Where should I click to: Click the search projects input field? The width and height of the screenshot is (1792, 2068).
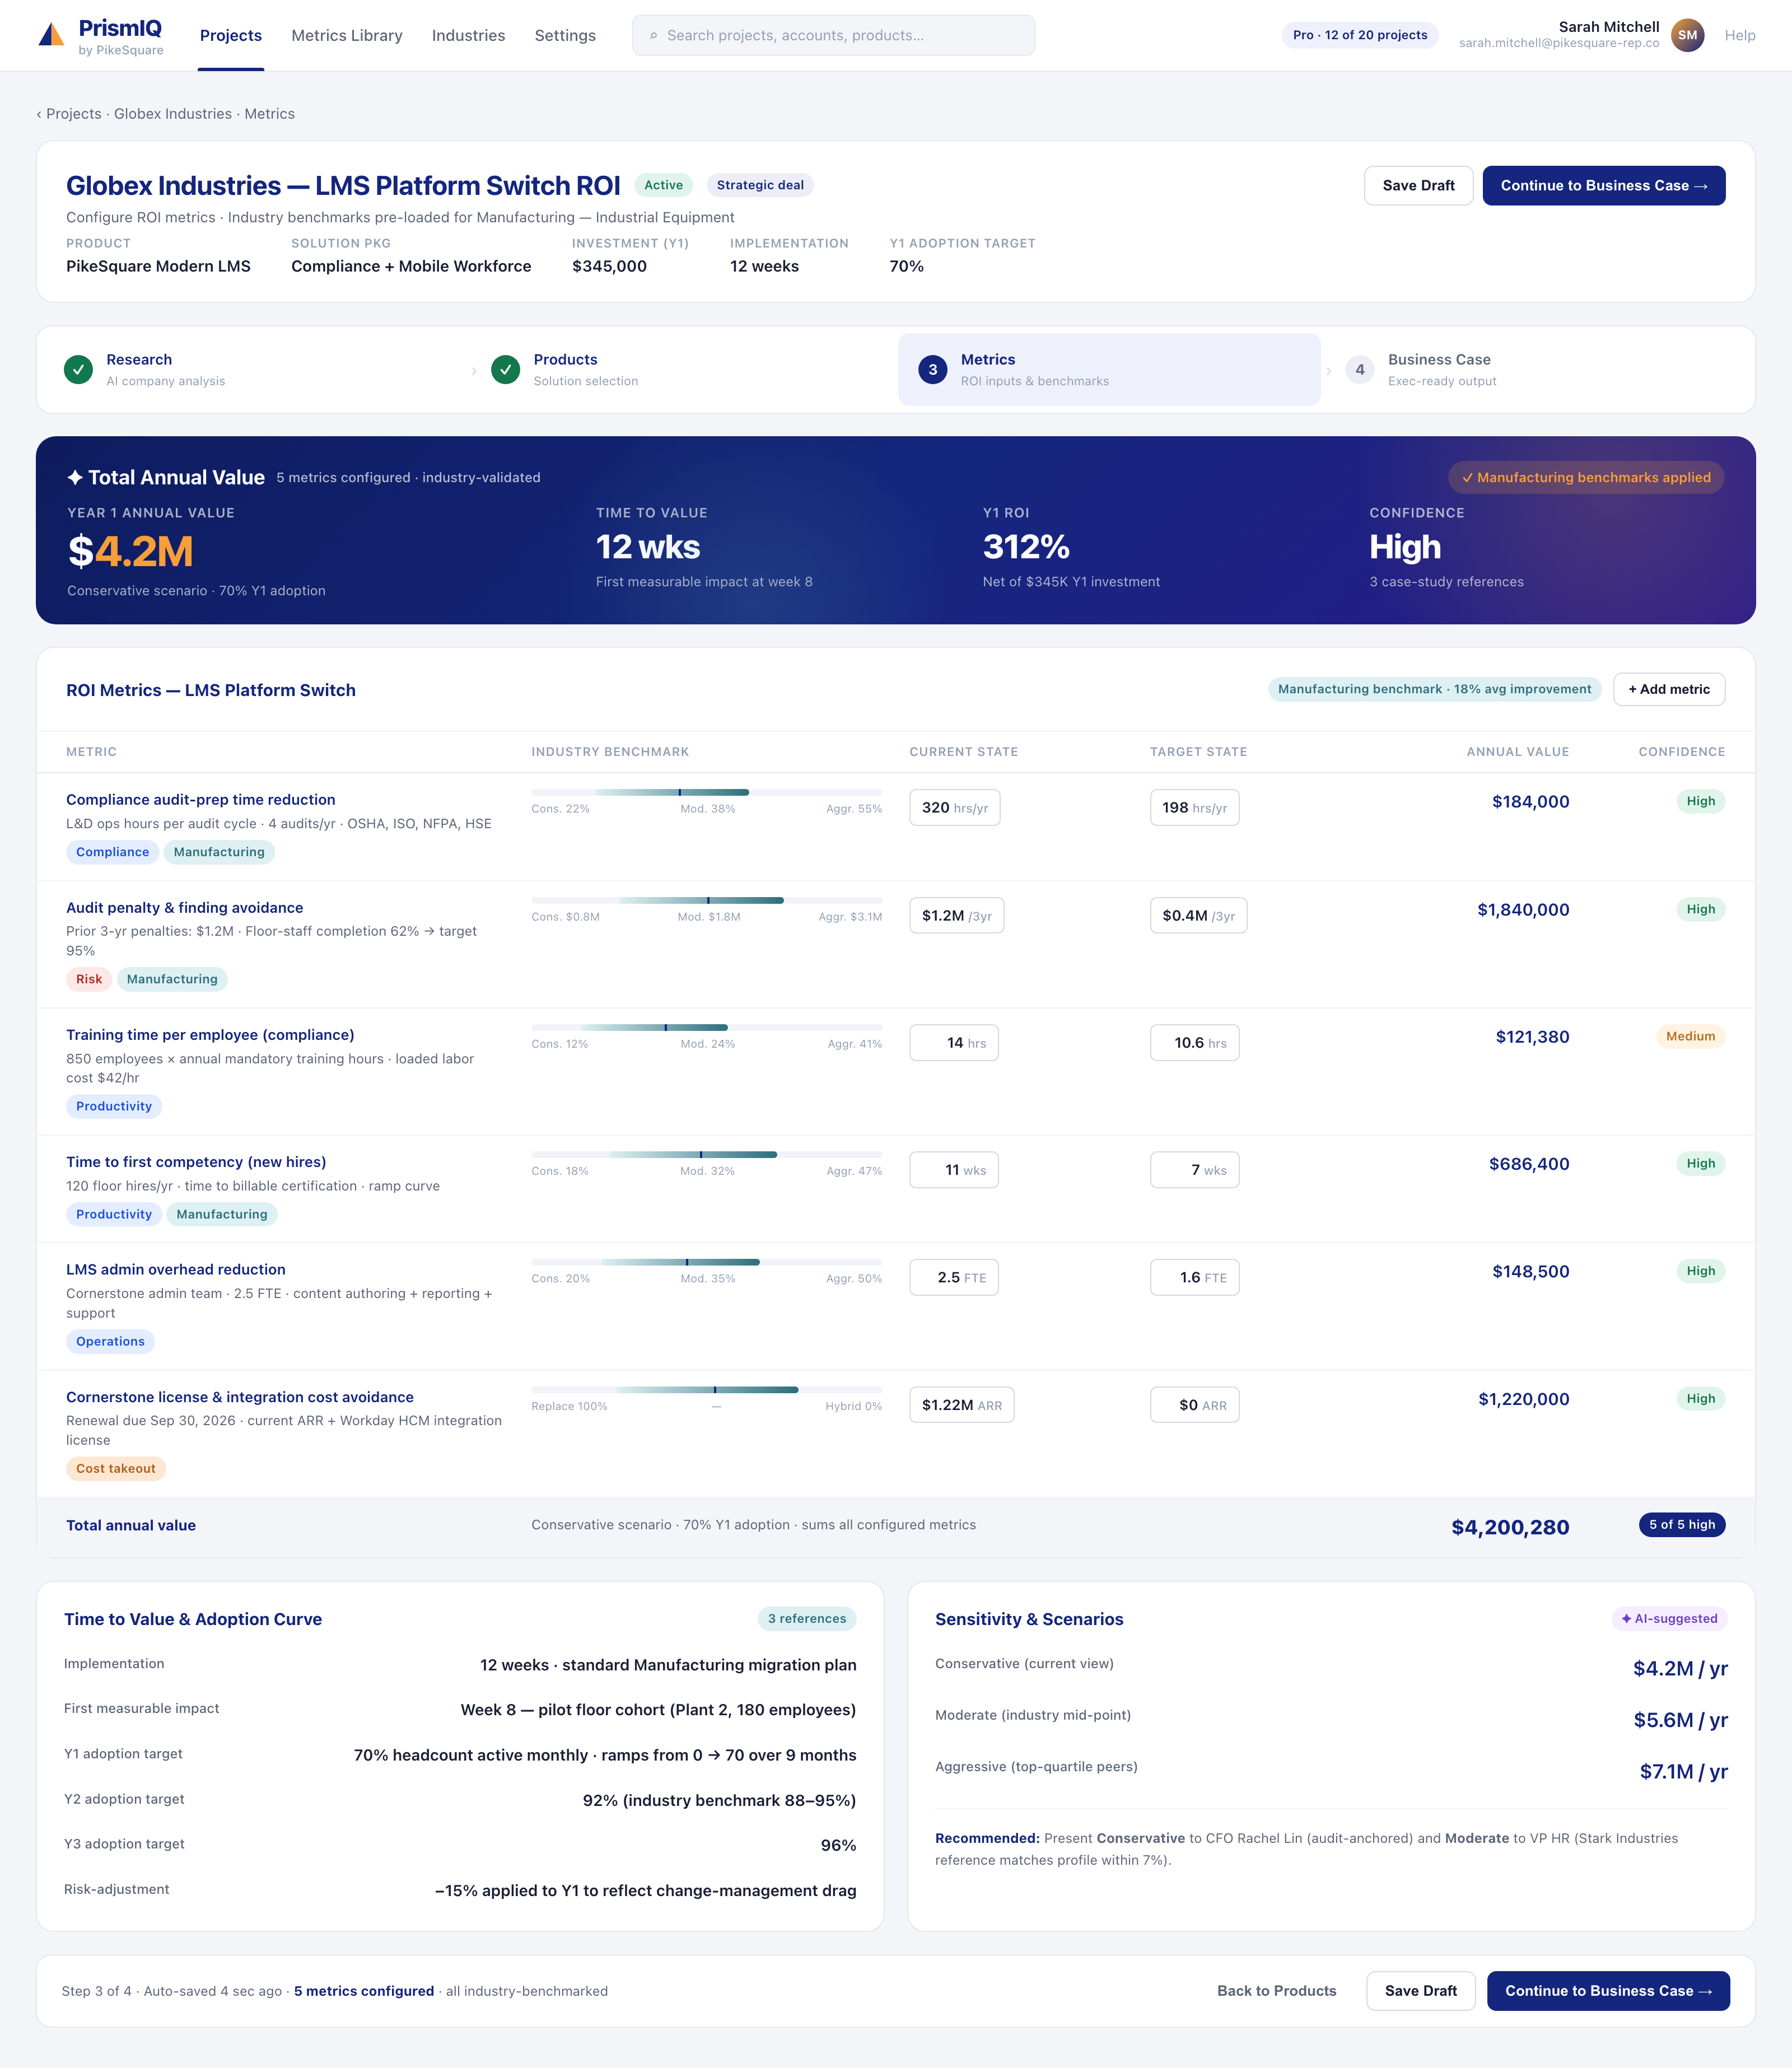pyautogui.click(x=833, y=36)
